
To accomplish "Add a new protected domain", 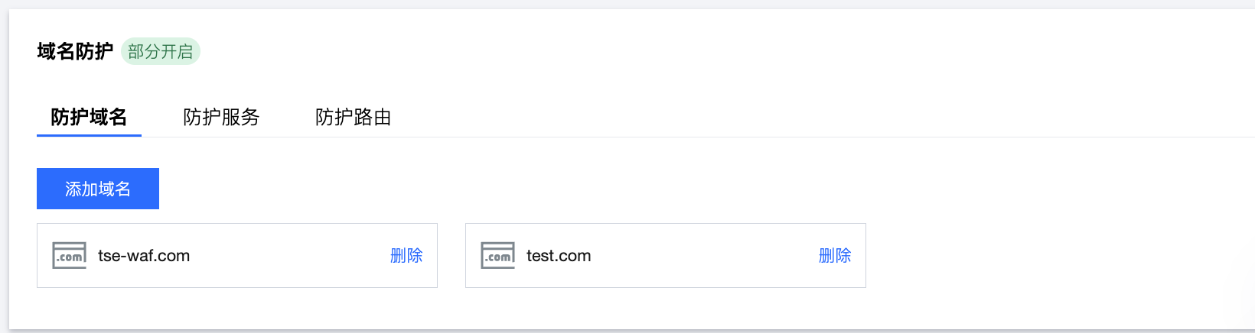I will pos(98,189).
